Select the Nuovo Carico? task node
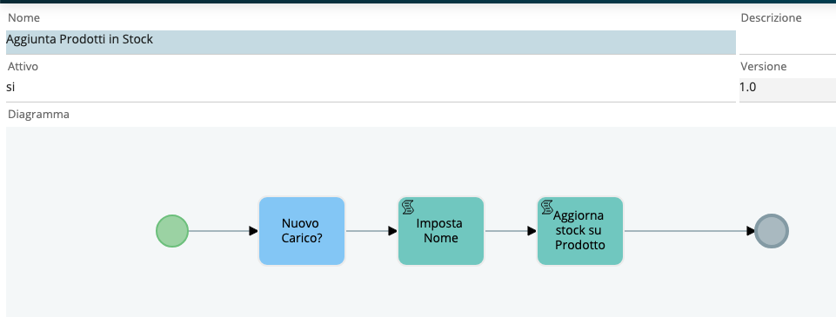Screen dimensions: 836x317 tap(302, 231)
